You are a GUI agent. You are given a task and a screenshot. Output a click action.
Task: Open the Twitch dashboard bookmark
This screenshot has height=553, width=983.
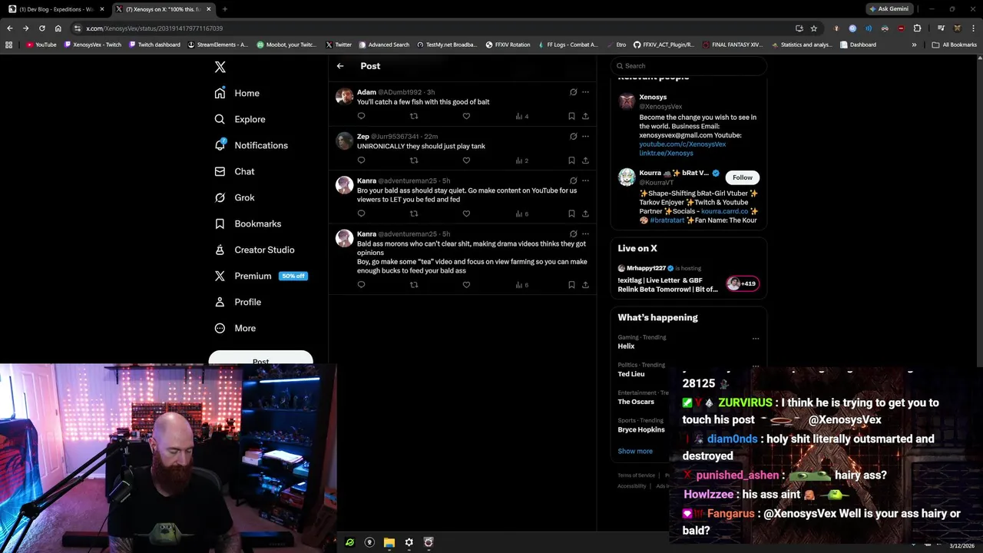154,45
